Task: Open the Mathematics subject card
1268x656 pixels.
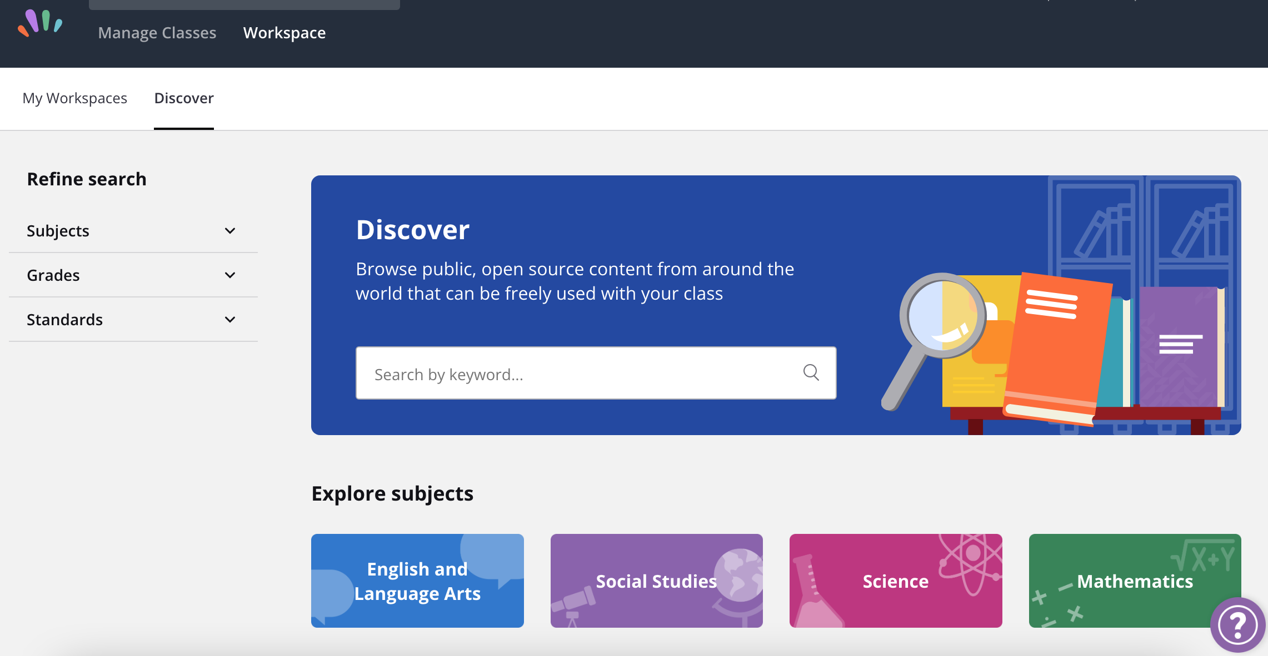Action: coord(1135,581)
